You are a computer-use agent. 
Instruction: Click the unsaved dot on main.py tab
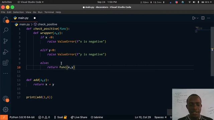pyautogui.click(x=35, y=18)
